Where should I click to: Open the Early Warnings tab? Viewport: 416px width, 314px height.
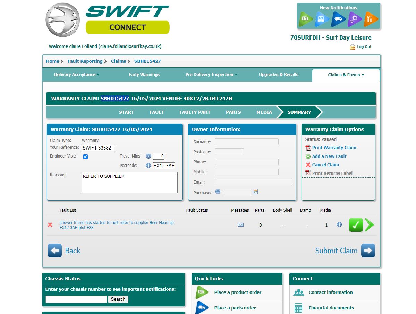point(144,75)
